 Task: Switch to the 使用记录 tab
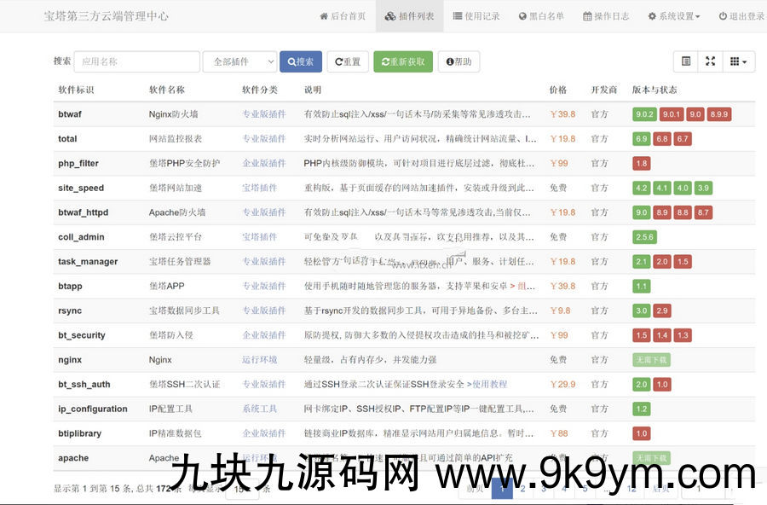click(x=476, y=16)
